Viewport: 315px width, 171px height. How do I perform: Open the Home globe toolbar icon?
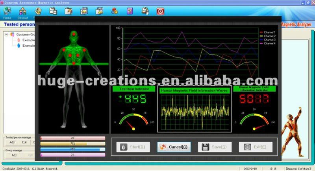point(7,11)
